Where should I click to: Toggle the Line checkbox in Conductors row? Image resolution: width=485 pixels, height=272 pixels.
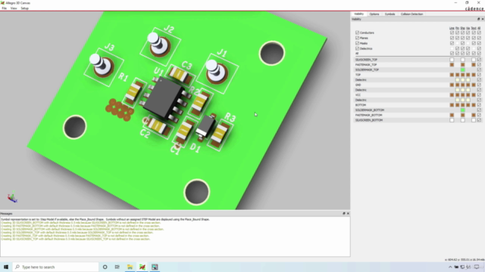coord(452,32)
